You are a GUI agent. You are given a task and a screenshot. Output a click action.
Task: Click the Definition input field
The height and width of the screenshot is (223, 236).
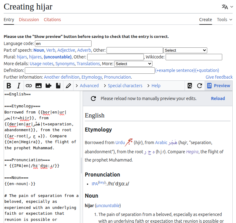pos(90,71)
